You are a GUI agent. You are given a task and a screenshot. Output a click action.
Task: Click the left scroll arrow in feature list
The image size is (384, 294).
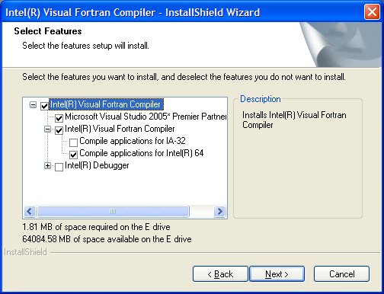30,211
